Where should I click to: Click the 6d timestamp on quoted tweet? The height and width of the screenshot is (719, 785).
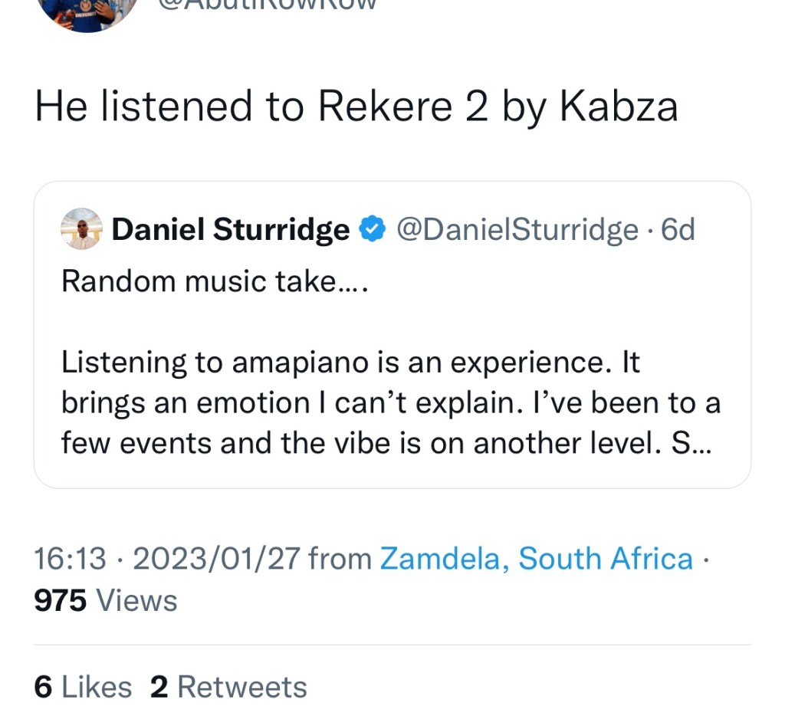point(678,229)
